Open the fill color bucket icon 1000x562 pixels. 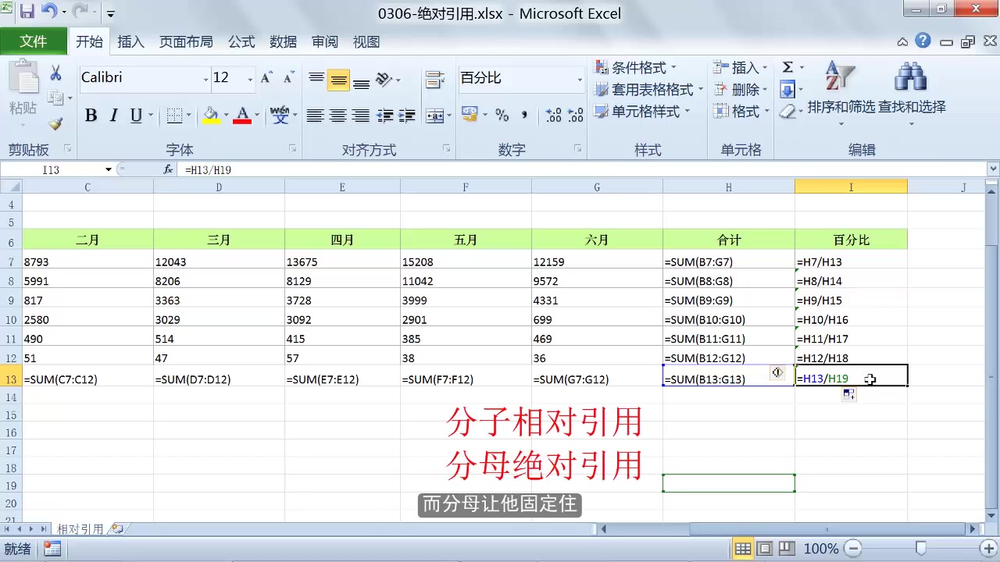(211, 115)
